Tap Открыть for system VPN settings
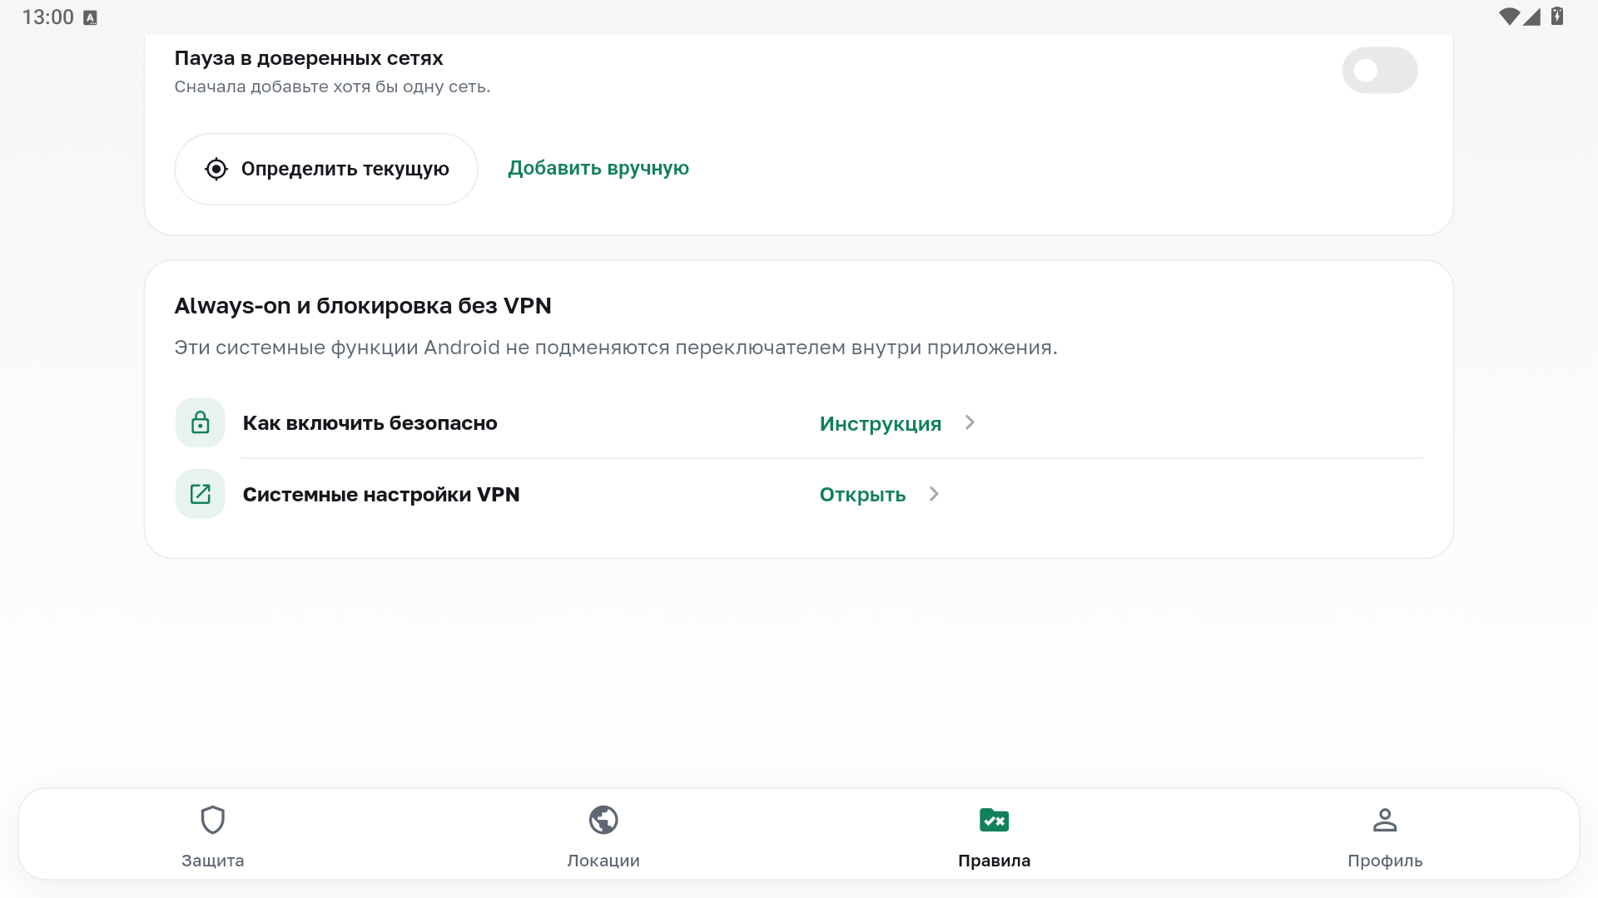This screenshot has height=898, width=1598. click(862, 495)
